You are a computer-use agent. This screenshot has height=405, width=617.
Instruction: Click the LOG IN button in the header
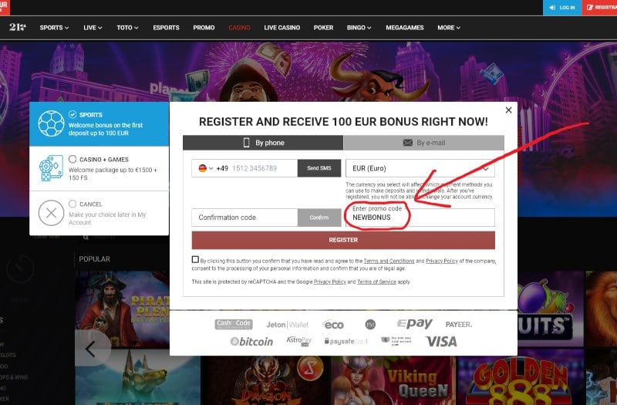point(562,8)
